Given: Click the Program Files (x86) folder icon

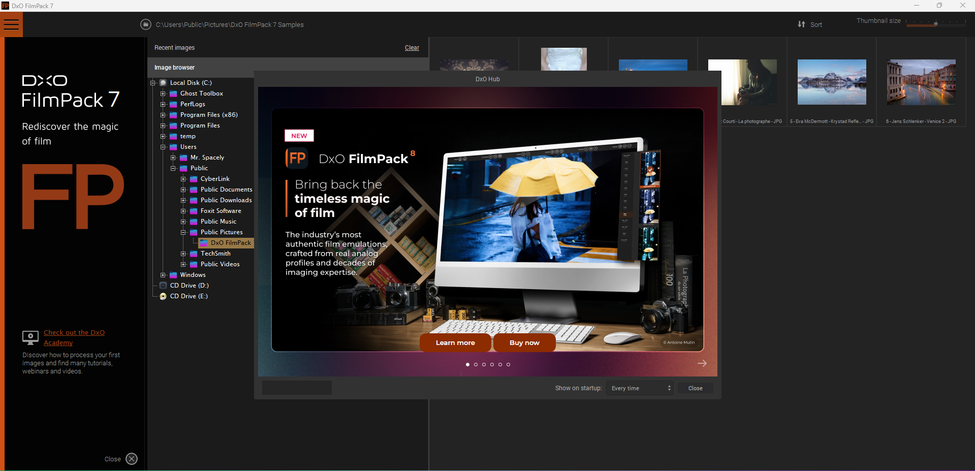Looking at the screenshot, I should click(173, 115).
